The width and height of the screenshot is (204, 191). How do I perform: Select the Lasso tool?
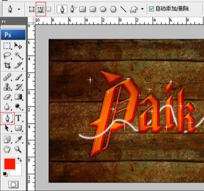click(7, 55)
